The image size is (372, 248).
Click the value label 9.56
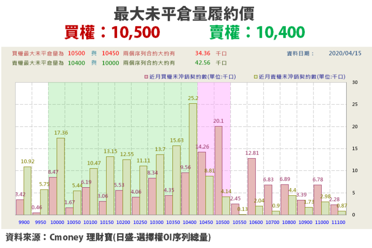(186, 167)
